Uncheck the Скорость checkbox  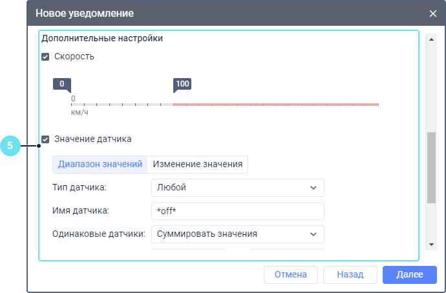point(45,57)
